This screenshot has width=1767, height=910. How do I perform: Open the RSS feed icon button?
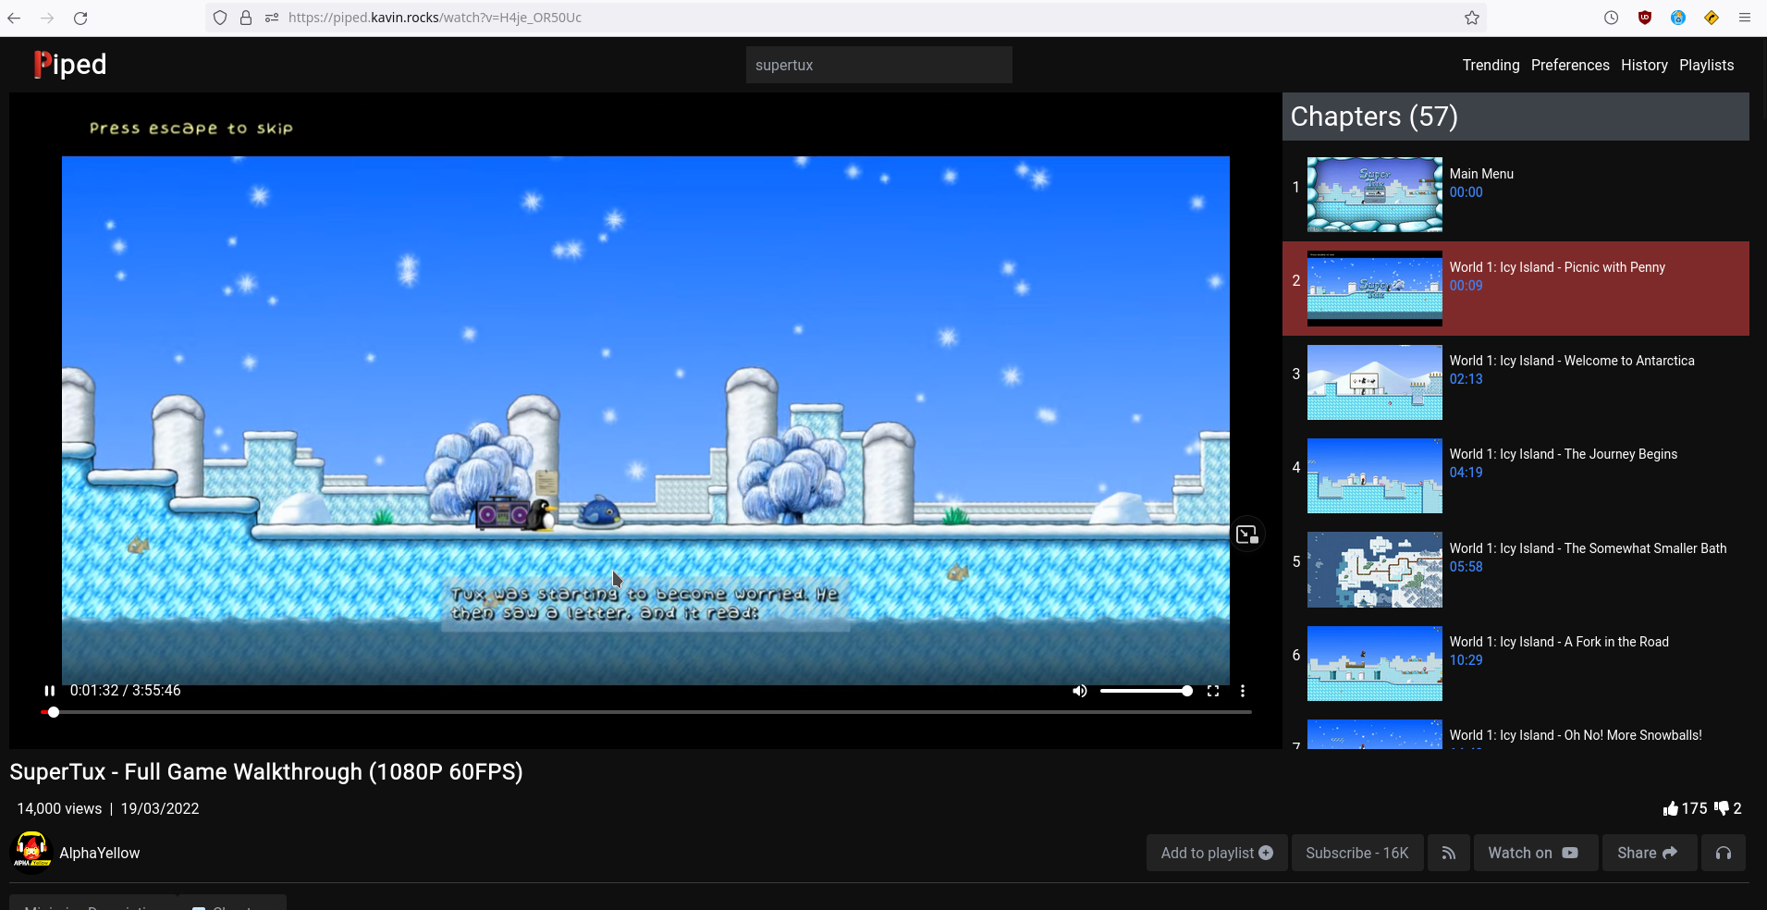[1448, 853]
